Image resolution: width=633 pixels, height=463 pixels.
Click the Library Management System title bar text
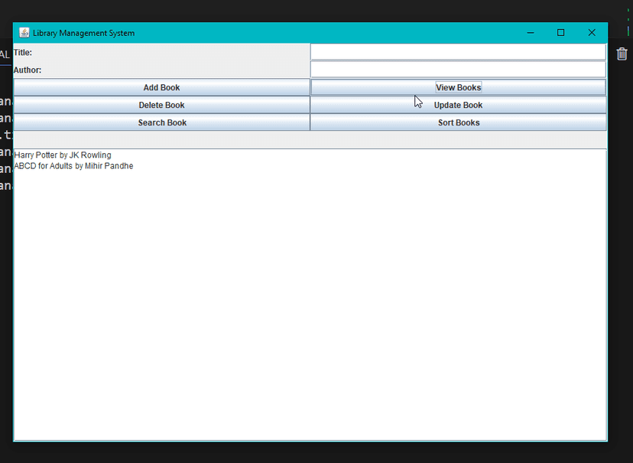tap(83, 33)
